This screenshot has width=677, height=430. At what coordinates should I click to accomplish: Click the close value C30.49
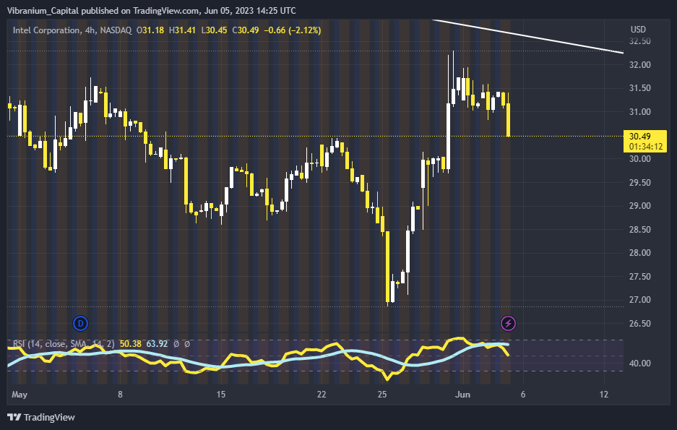[x=245, y=30]
